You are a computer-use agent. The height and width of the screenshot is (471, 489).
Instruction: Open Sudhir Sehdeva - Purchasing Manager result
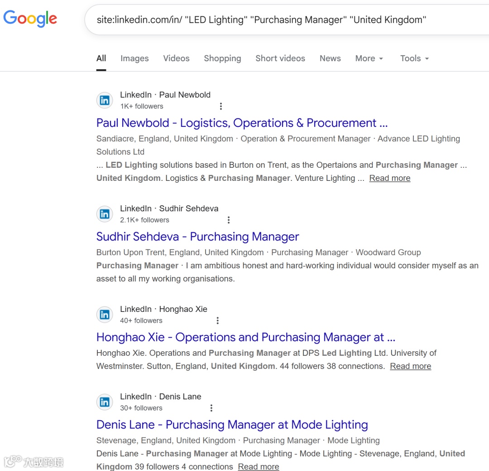tap(197, 237)
